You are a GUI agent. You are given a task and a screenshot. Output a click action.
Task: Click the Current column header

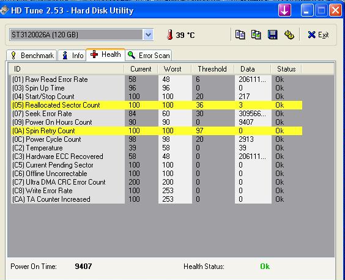coord(141,69)
